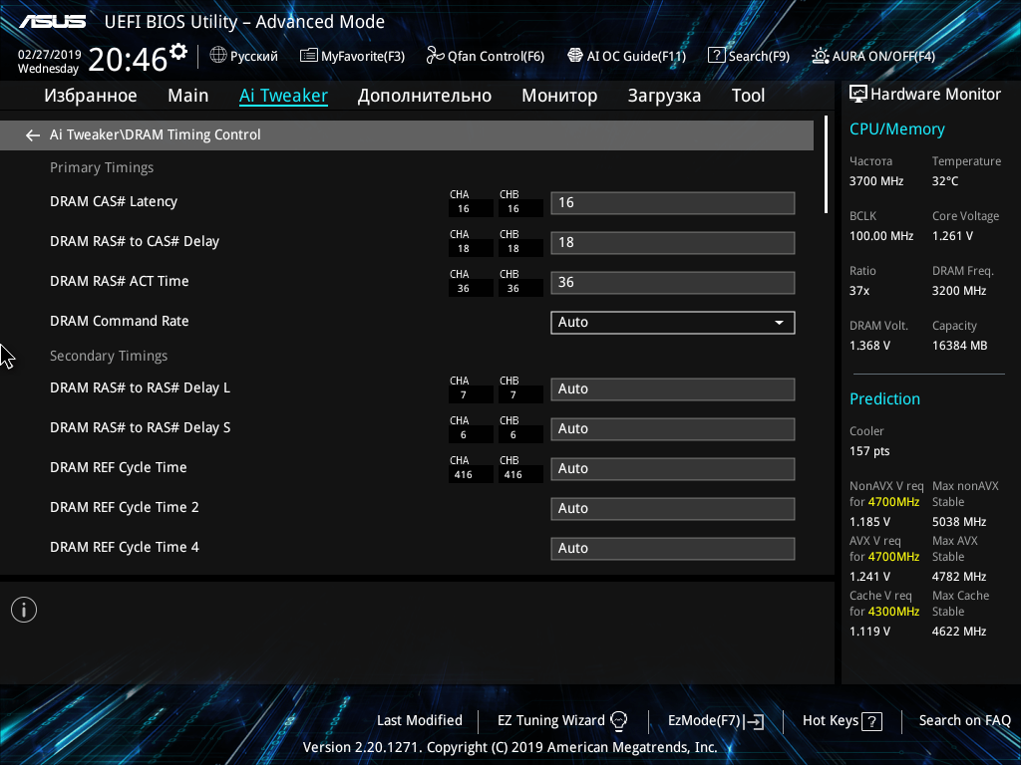
Task: Go back using the left arrow
Action: click(x=33, y=134)
